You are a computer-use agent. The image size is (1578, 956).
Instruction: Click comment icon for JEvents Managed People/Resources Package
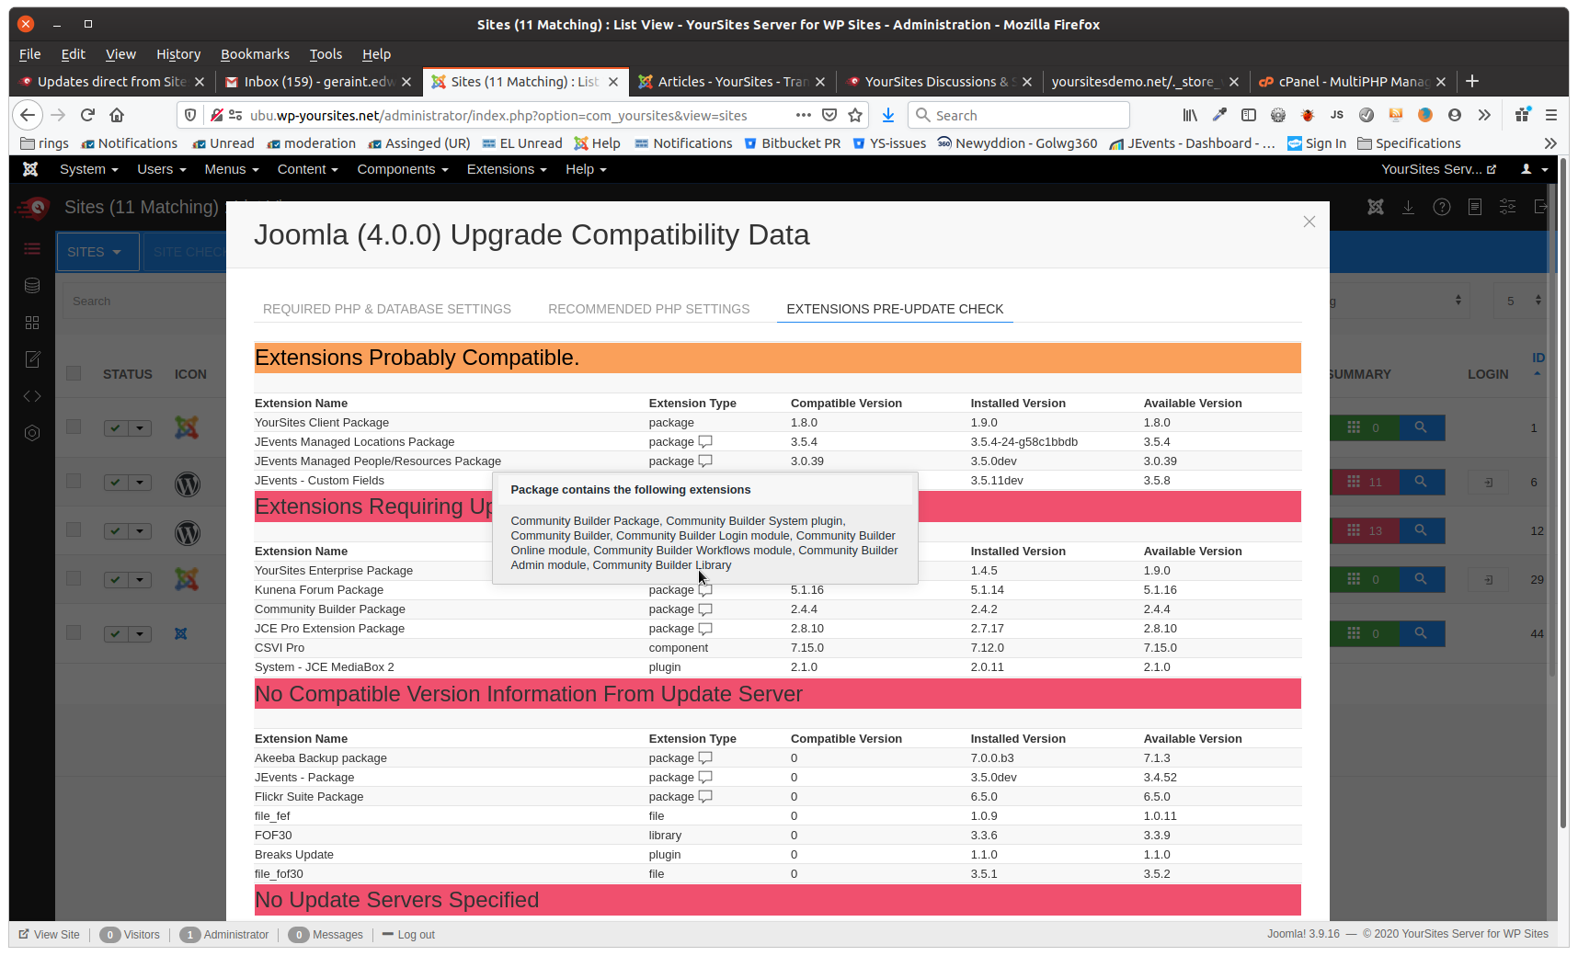click(x=705, y=461)
